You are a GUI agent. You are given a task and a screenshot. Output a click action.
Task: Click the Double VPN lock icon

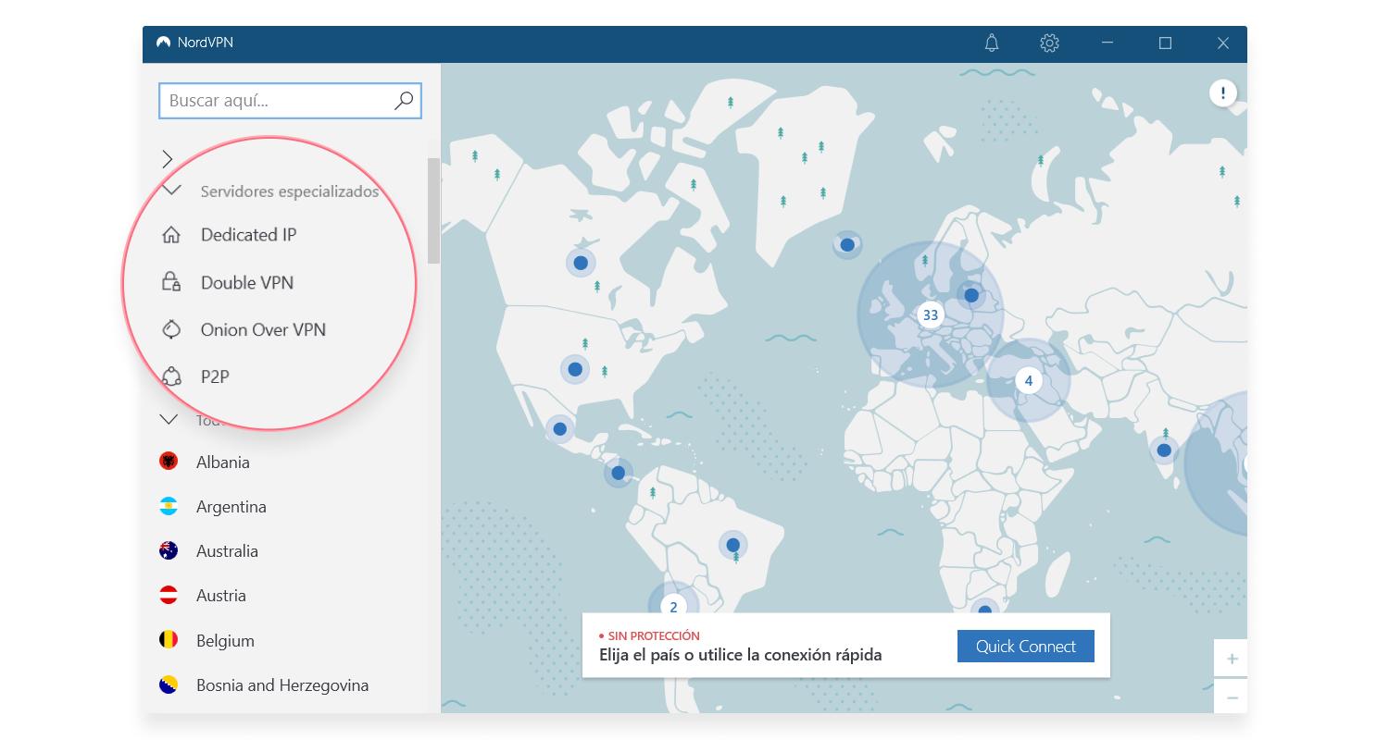click(x=171, y=282)
